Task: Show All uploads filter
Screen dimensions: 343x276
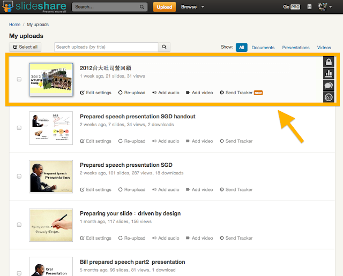Action: (242, 48)
